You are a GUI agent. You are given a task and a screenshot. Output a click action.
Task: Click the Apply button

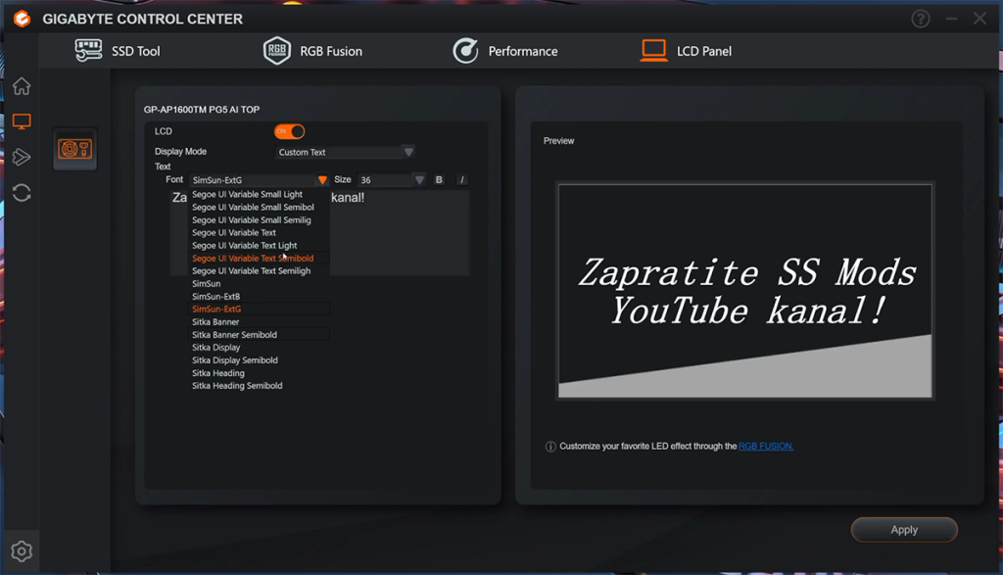(x=904, y=530)
